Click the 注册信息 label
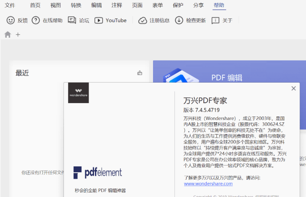The height and width of the screenshot is (197, 306). (x=160, y=21)
